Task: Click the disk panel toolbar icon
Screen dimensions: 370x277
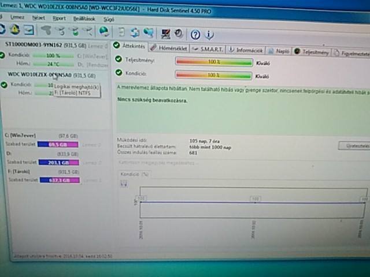Action: [29, 30]
